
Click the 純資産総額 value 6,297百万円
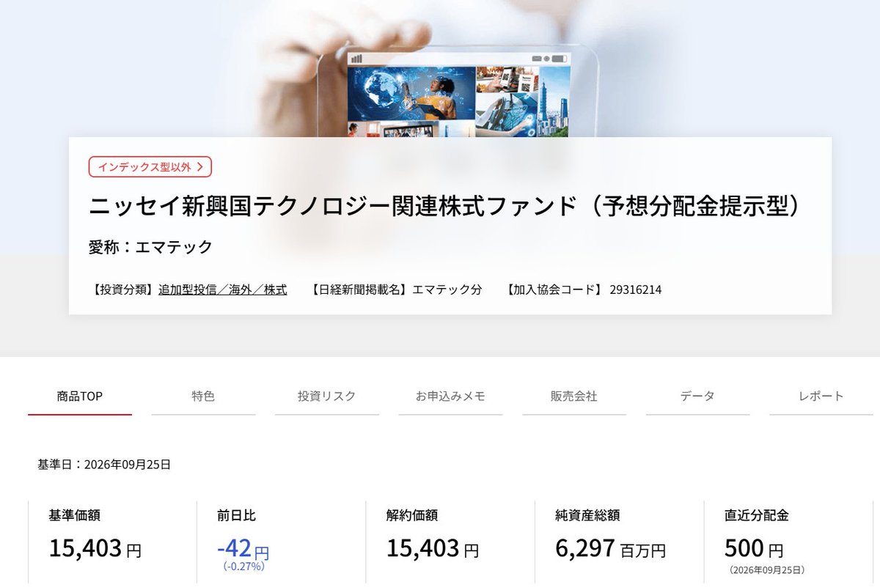coord(611,548)
